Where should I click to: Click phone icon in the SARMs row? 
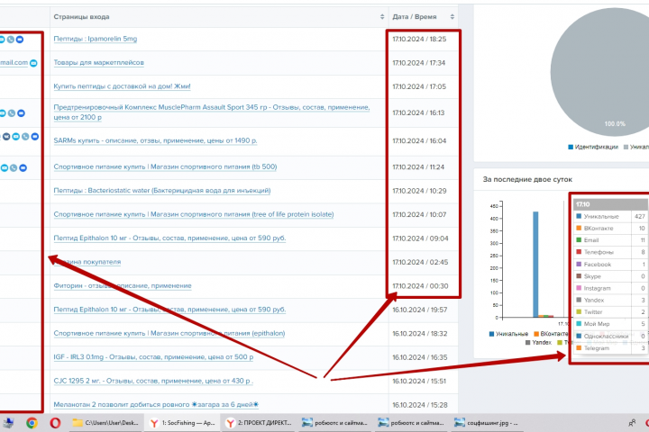pos(25,137)
